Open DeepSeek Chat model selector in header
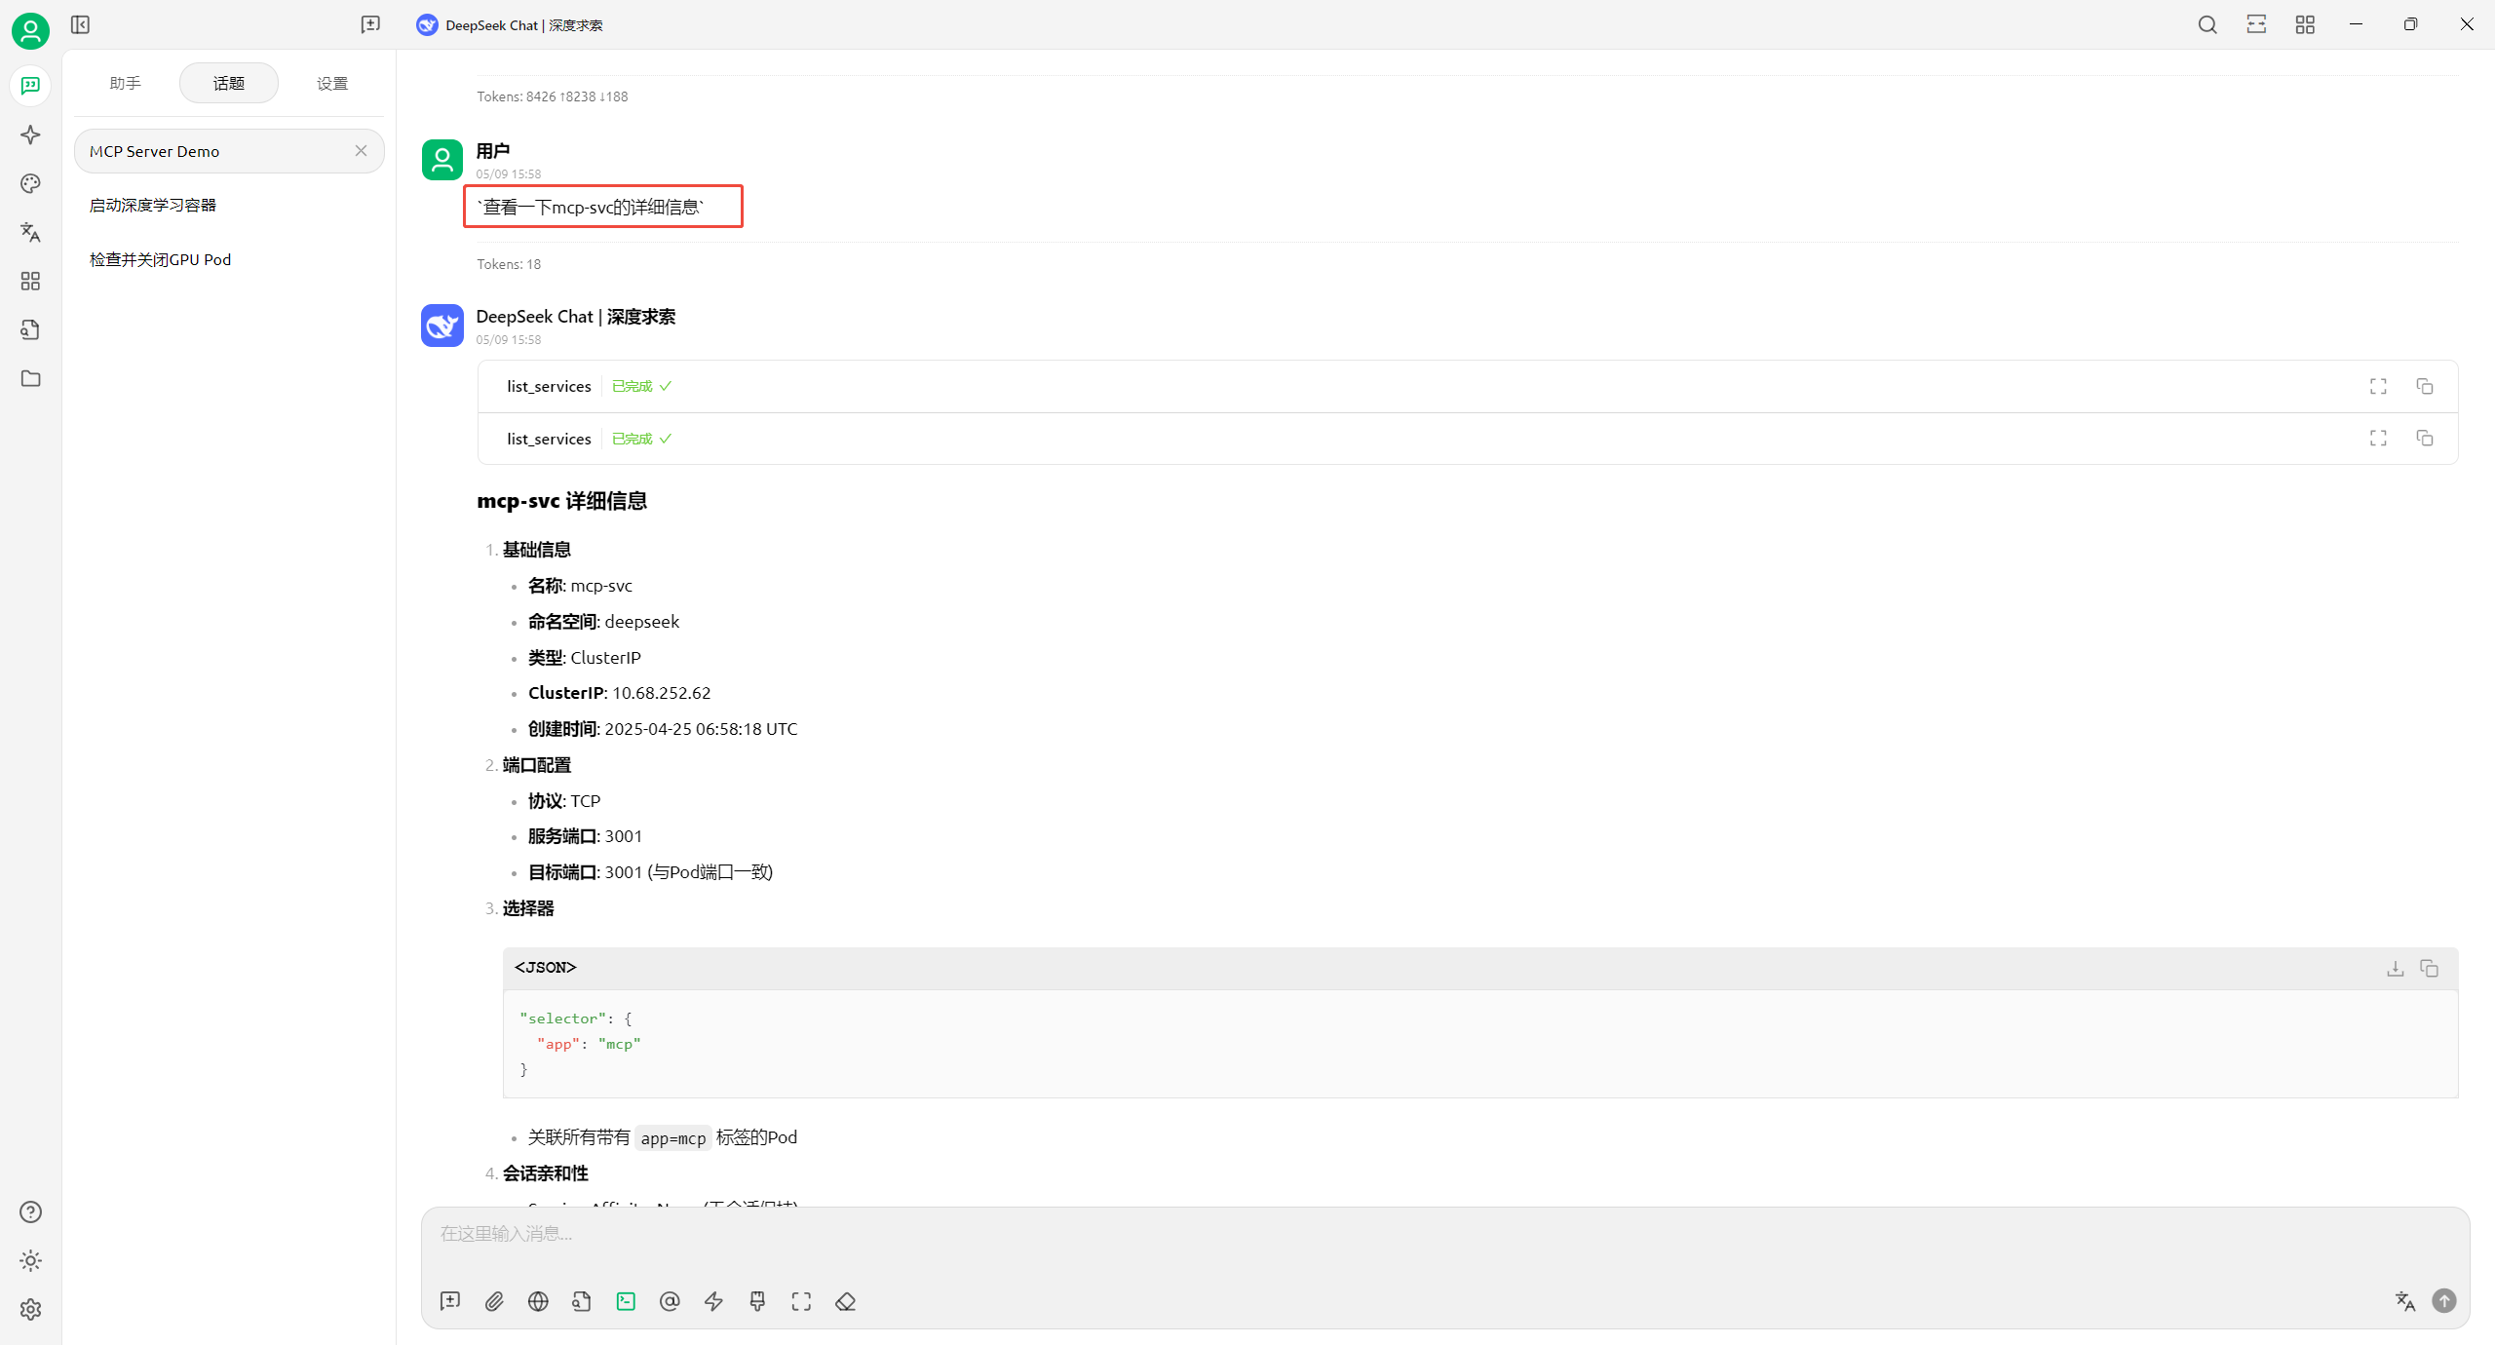Viewport: 2495px width, 1345px height. (x=510, y=25)
